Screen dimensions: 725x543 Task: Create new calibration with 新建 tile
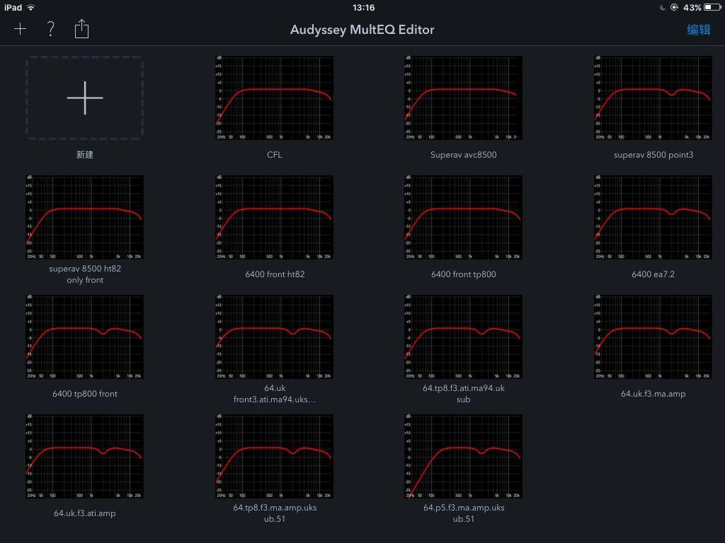click(85, 98)
